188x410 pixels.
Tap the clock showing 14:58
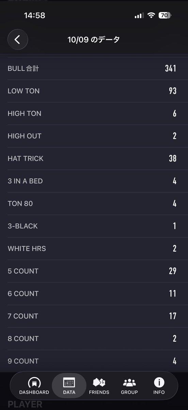tap(34, 15)
